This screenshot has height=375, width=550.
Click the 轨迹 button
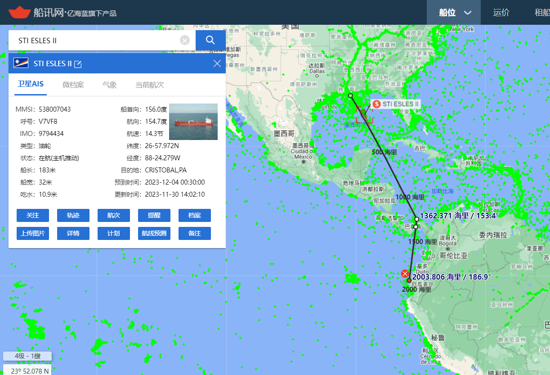[73, 215]
